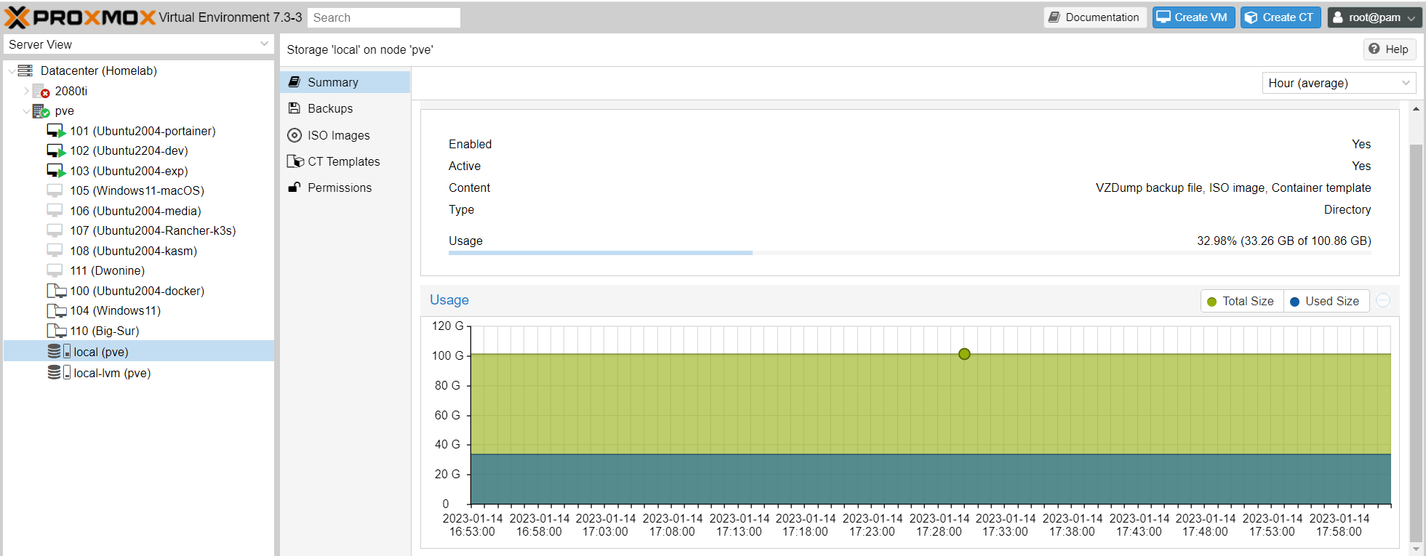The image size is (1426, 556).
Task: Open the Backups tab
Action: [x=345, y=108]
